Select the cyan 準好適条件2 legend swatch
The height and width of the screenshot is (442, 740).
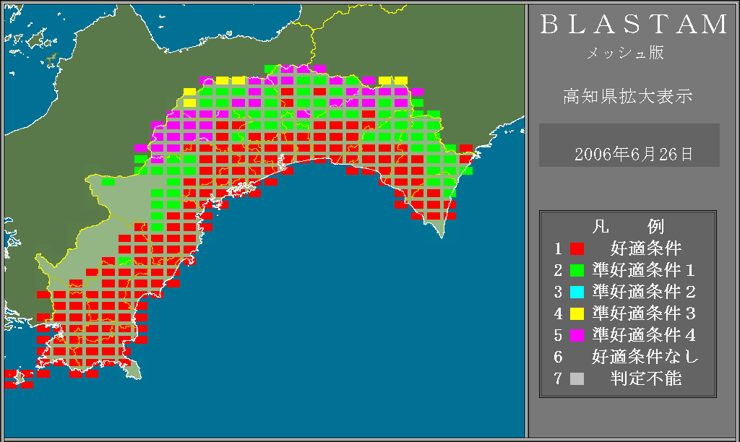click(x=577, y=292)
